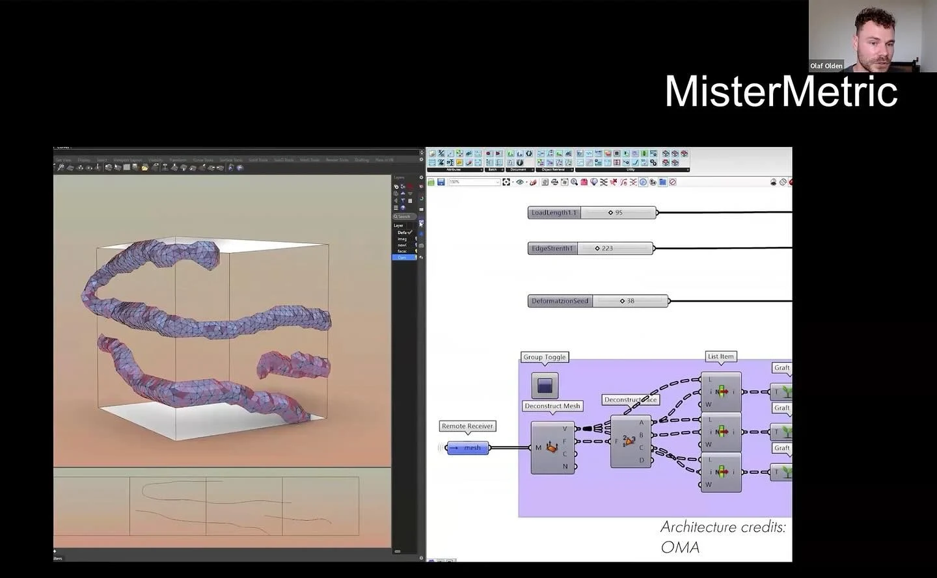Switch to the Mesh Tools toolbar tab
Viewport: 937px width, 578px height.
pyautogui.click(x=310, y=159)
